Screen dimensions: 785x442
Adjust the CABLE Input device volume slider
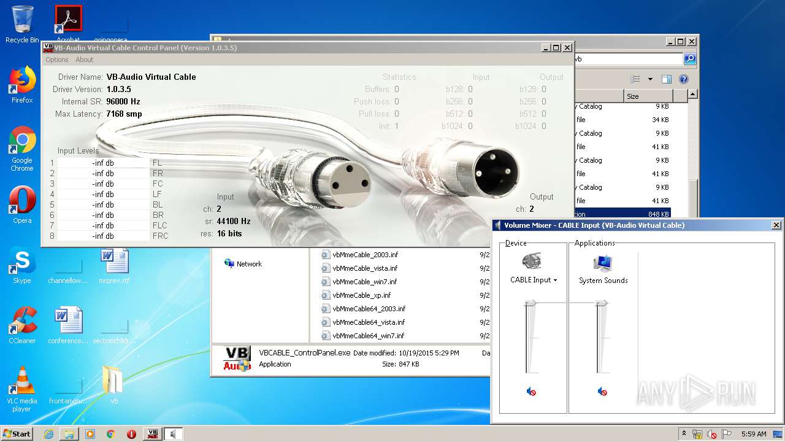[531, 303]
